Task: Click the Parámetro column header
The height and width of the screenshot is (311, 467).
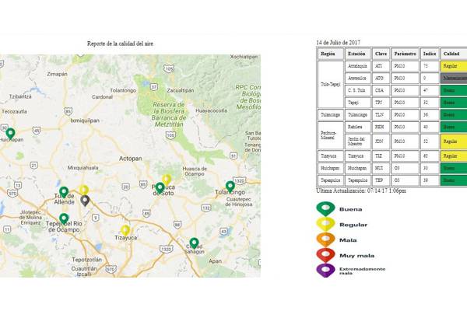Action: click(x=405, y=54)
